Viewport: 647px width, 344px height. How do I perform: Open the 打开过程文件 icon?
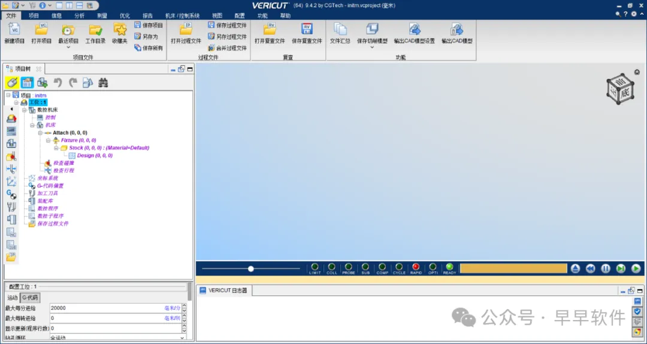(186, 29)
